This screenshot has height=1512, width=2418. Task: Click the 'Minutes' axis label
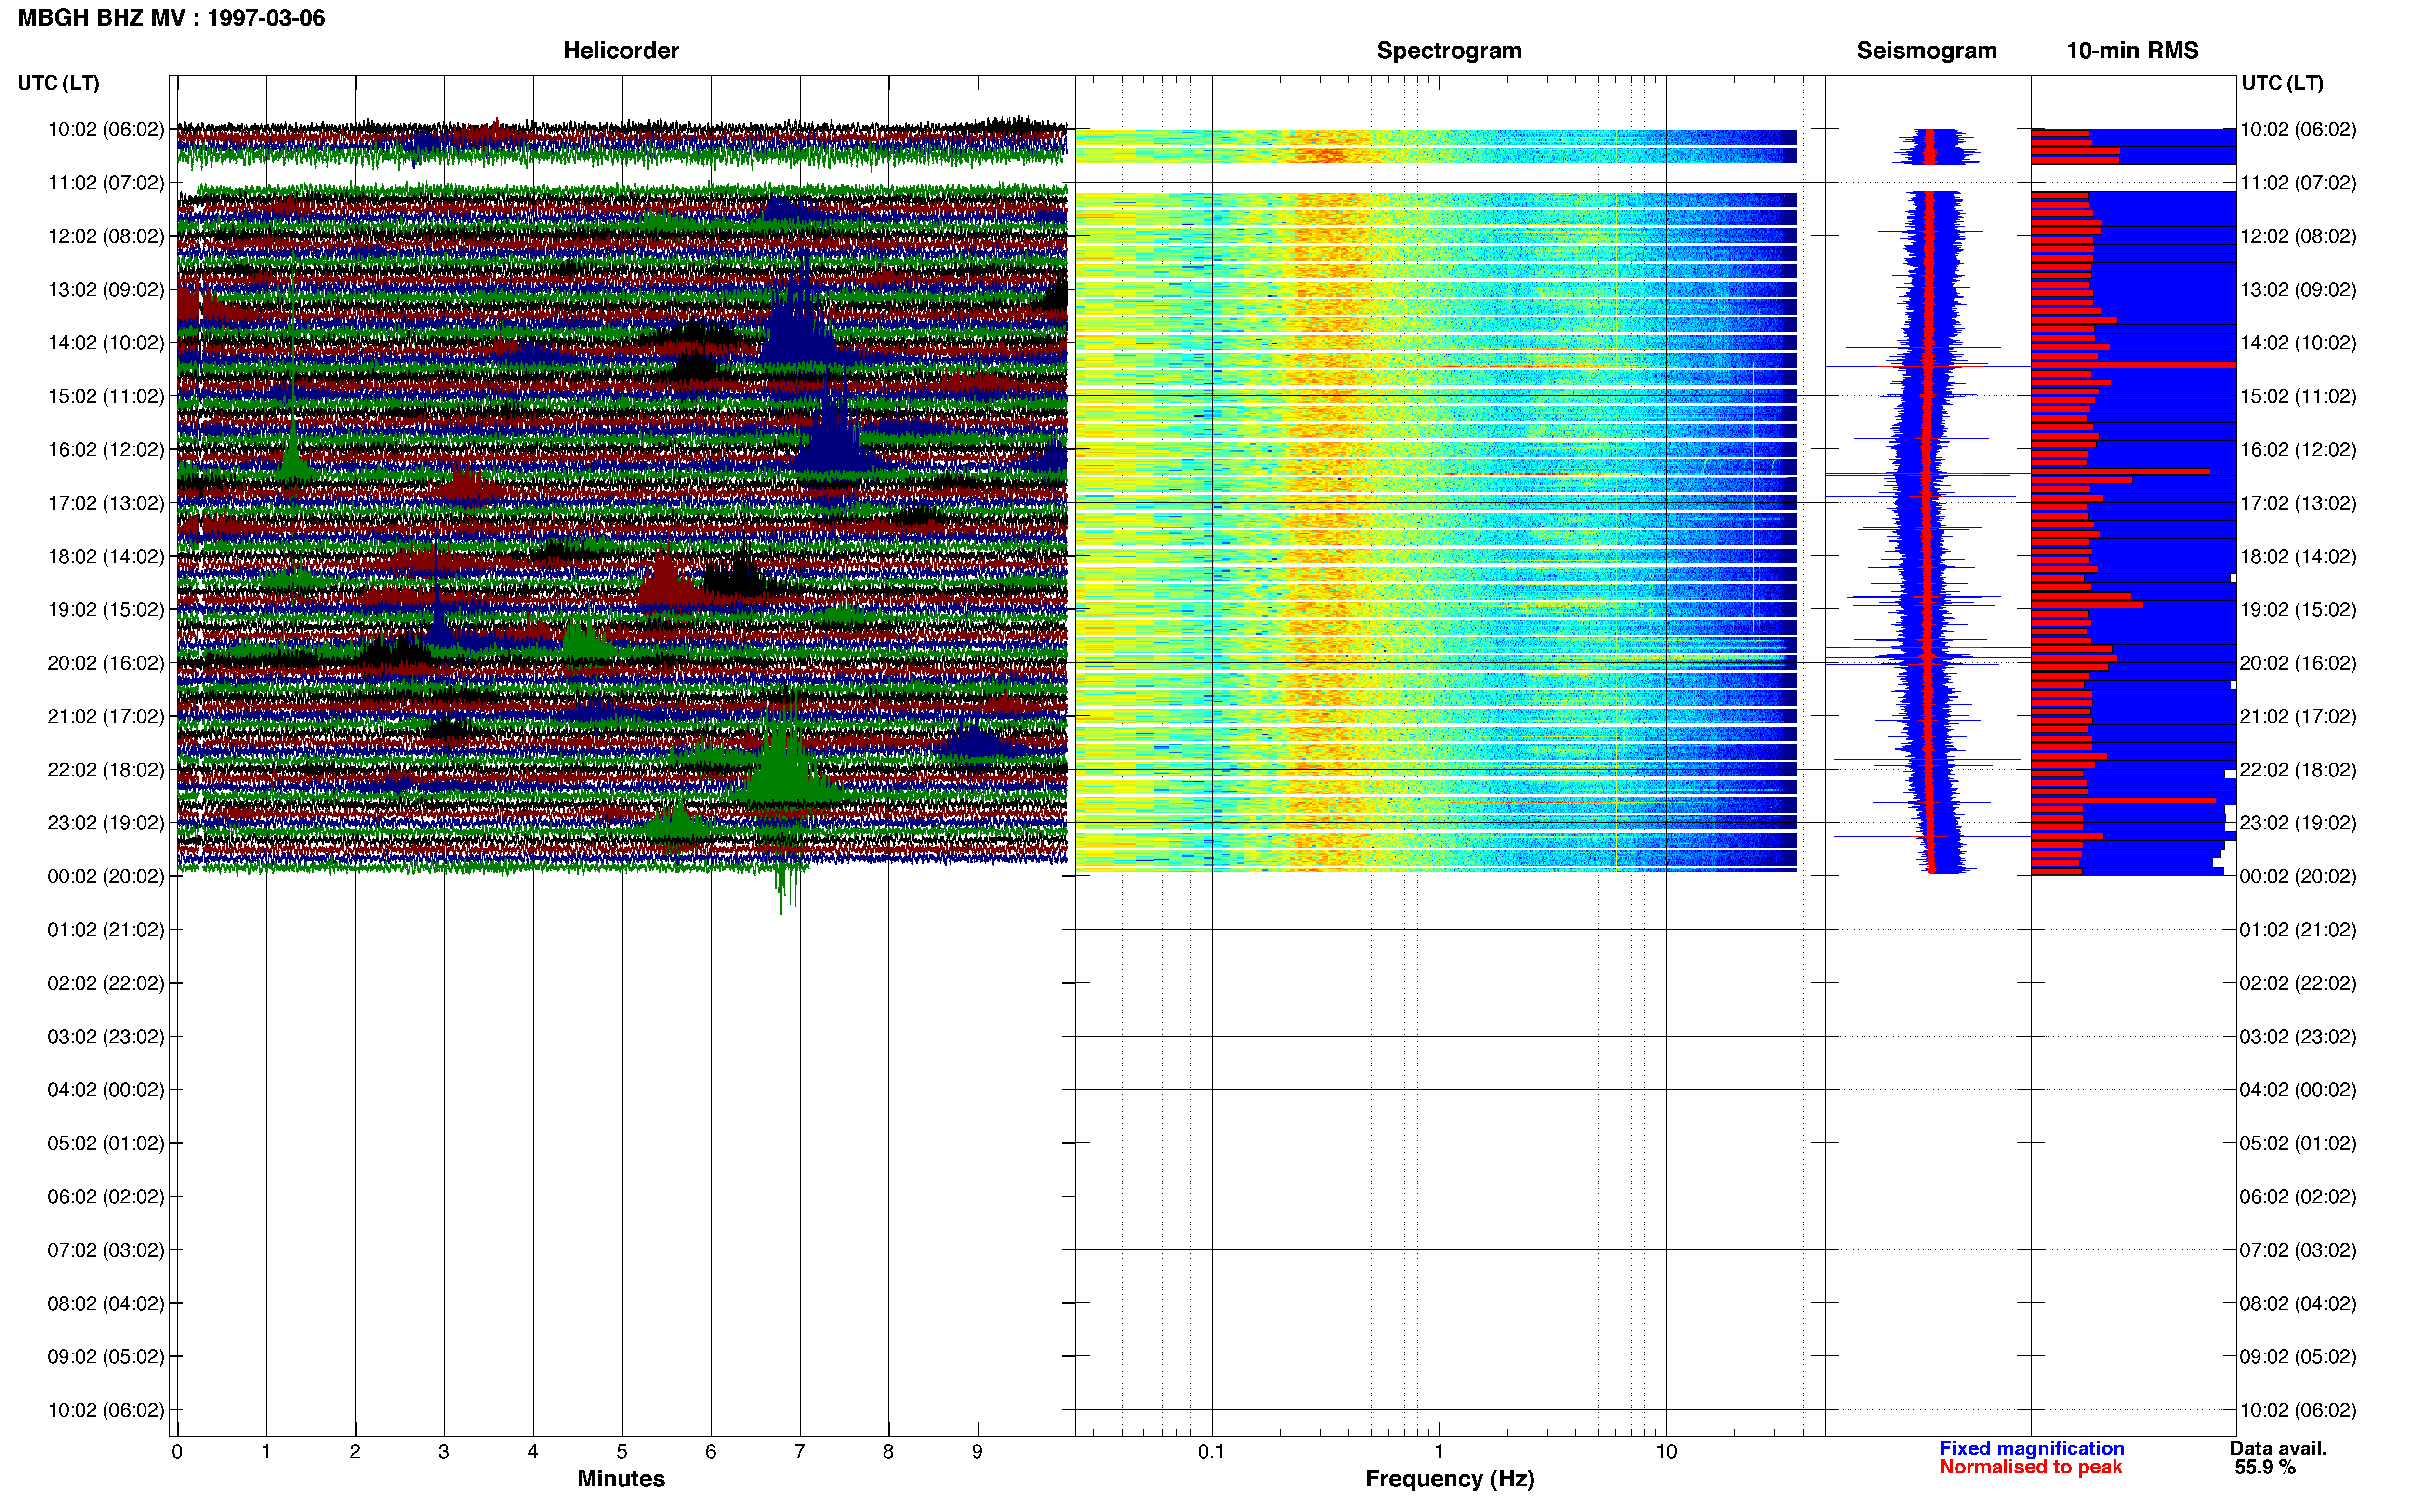point(621,1478)
